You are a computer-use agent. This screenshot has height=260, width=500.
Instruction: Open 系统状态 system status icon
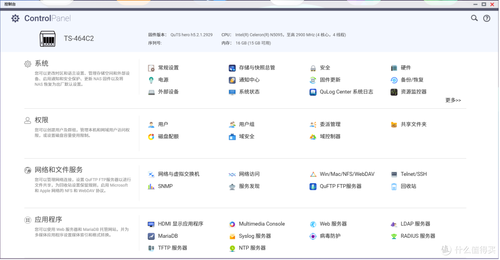pyautogui.click(x=232, y=92)
